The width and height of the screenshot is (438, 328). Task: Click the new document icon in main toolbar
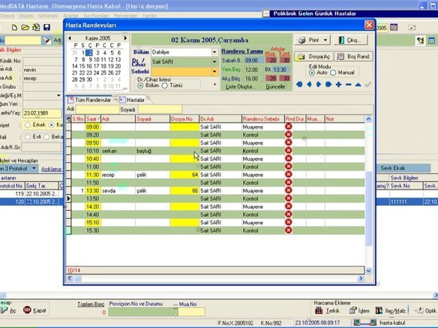pyautogui.click(x=14, y=27)
